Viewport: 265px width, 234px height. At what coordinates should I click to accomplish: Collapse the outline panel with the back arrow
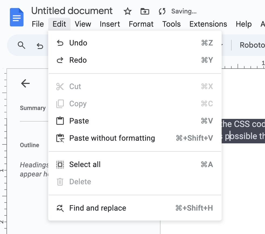point(25,83)
